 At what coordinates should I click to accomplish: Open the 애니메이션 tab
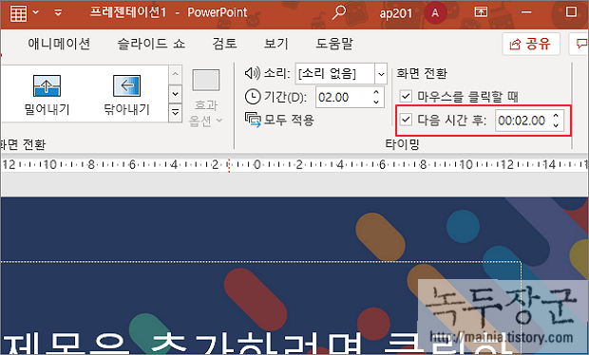59,44
